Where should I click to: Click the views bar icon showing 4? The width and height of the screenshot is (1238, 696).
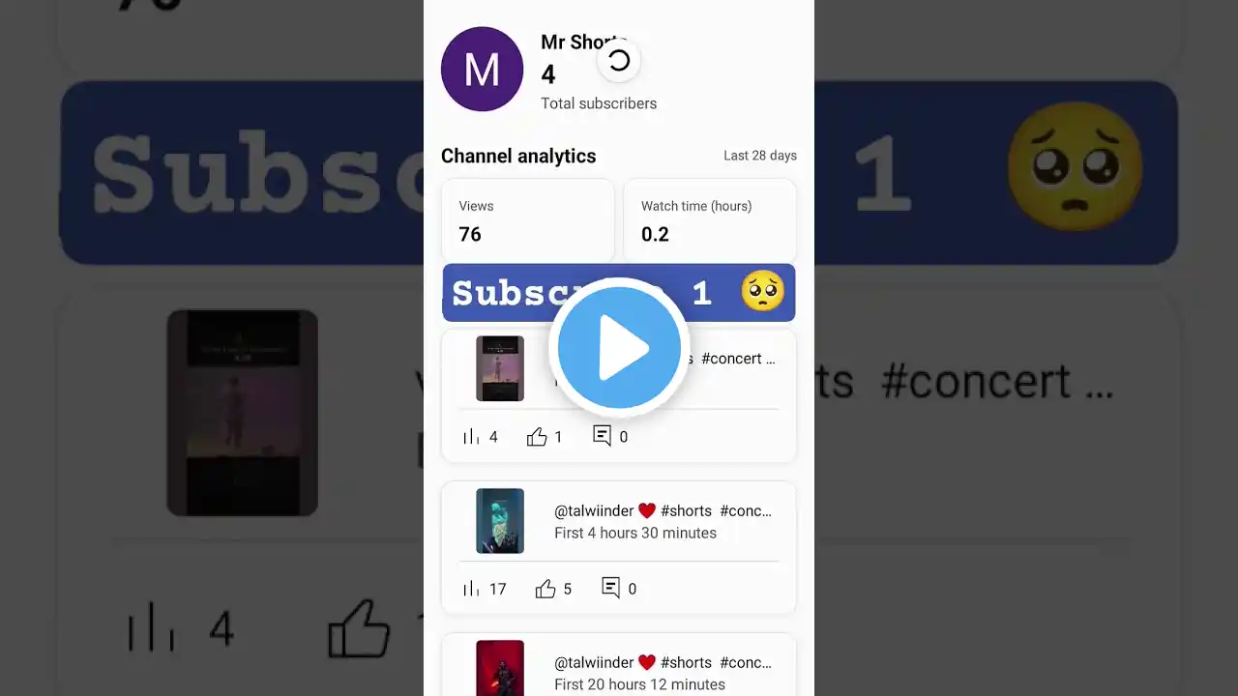click(x=471, y=437)
